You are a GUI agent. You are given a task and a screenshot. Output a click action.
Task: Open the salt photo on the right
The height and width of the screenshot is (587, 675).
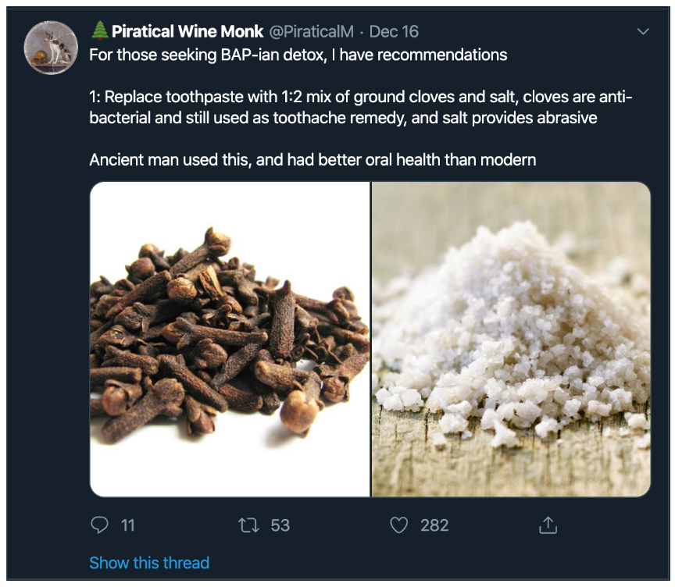pos(511,340)
